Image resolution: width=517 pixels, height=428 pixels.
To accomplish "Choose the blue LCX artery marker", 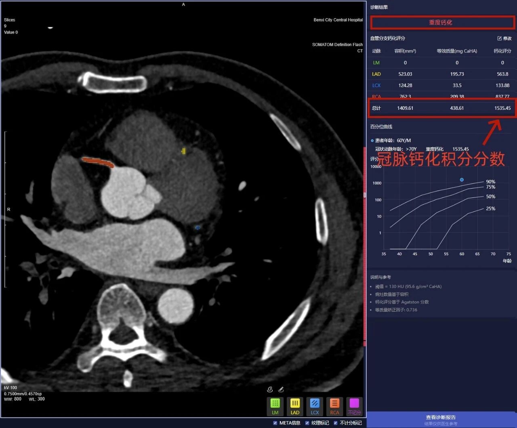I will pyautogui.click(x=315, y=405).
